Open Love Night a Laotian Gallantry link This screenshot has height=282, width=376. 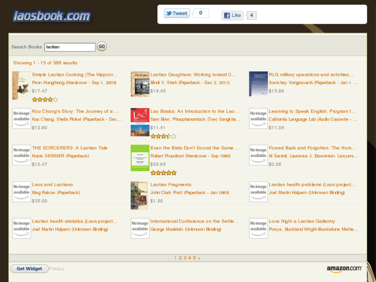pos(302,221)
